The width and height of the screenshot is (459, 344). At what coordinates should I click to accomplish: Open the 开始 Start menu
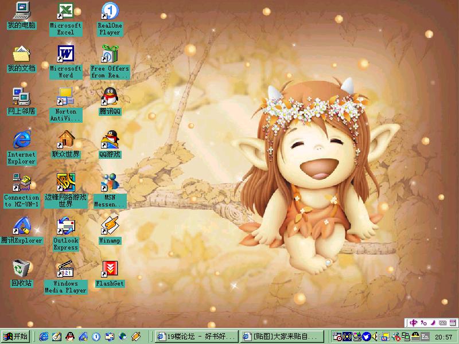coord(16,337)
